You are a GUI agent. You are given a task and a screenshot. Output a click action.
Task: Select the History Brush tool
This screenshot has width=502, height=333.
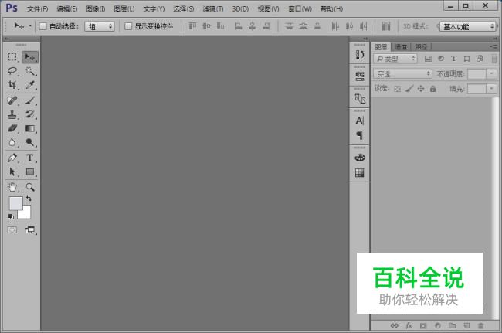(x=30, y=114)
